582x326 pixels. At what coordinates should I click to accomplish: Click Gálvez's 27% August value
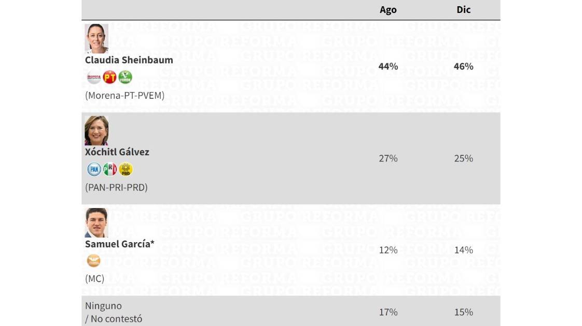pyautogui.click(x=388, y=158)
